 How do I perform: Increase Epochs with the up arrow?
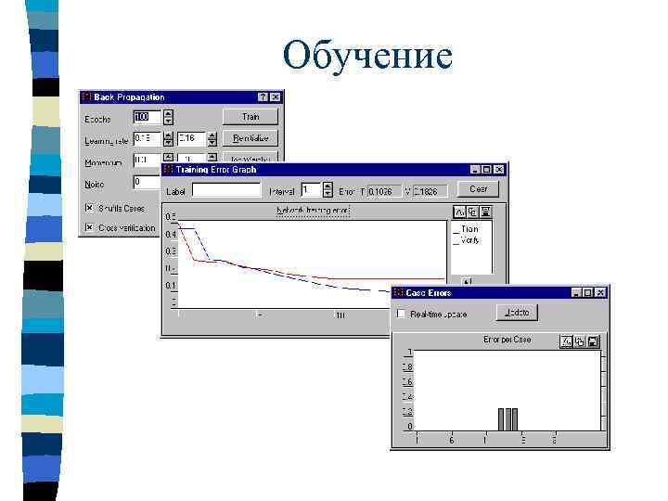click(x=168, y=113)
